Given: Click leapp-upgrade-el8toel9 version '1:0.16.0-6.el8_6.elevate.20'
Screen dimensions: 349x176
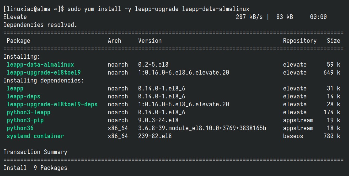Looking at the screenshot, I should tap(184, 73).
